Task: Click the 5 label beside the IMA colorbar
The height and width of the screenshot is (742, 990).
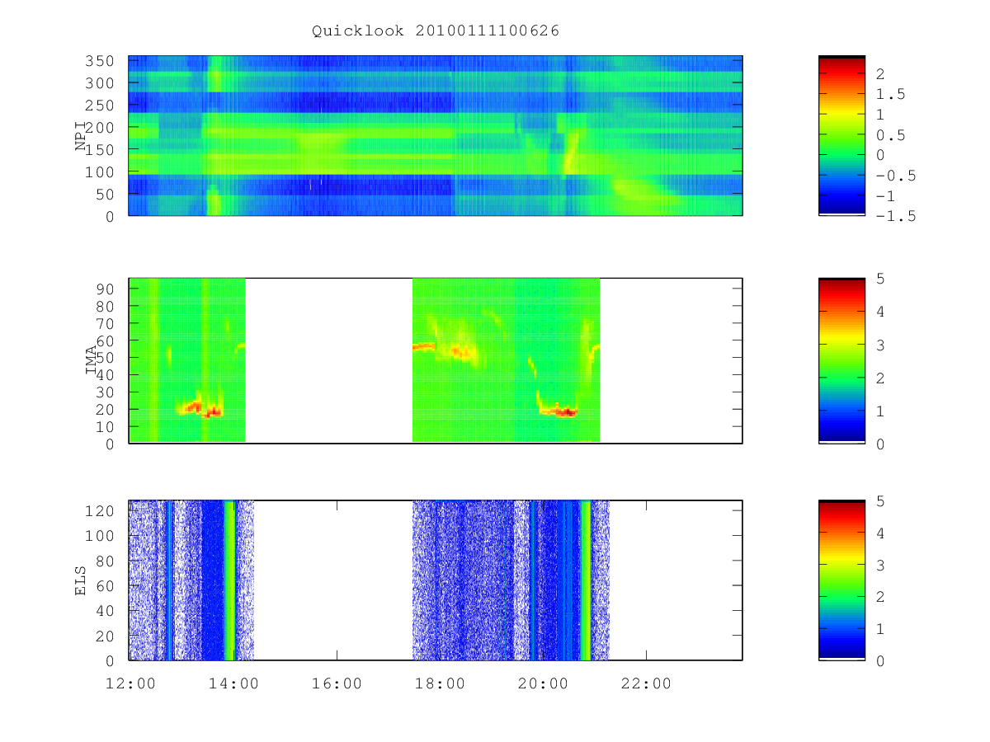Action: coord(879,279)
